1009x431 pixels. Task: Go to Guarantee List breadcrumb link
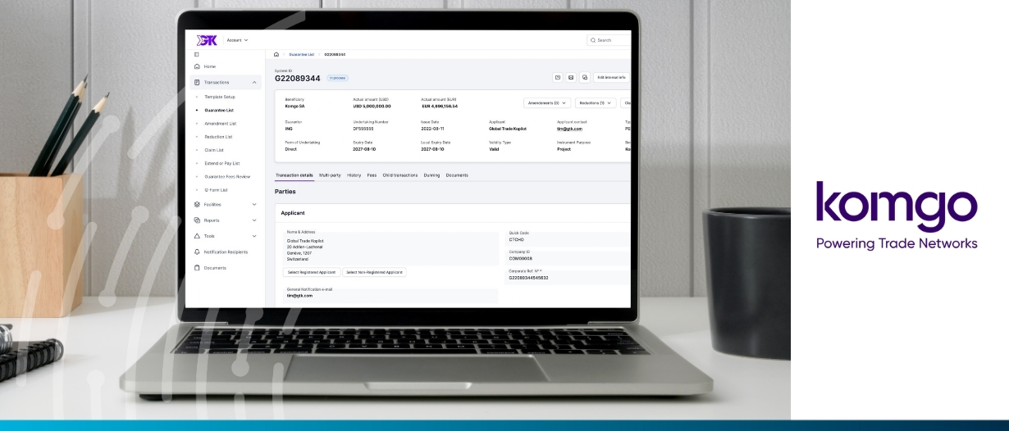coord(302,54)
